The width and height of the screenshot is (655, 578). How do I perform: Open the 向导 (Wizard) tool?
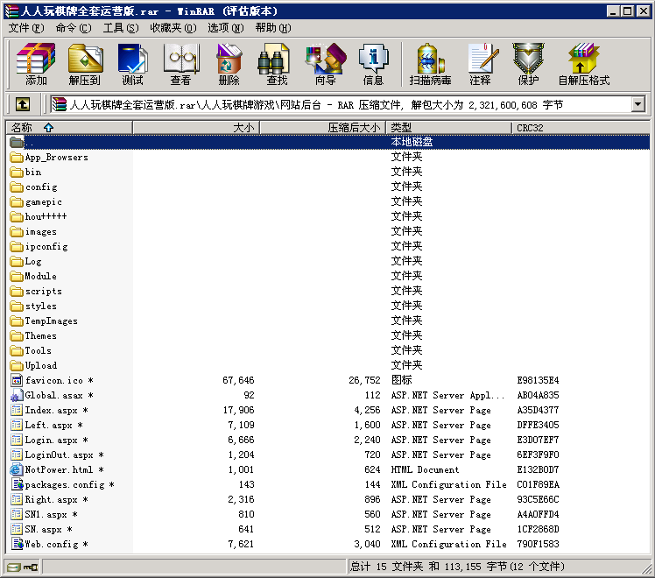click(325, 64)
